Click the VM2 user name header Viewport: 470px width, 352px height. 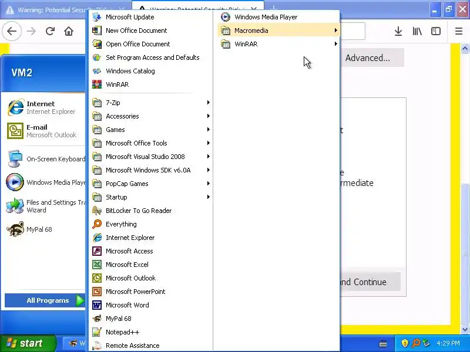click(x=22, y=73)
